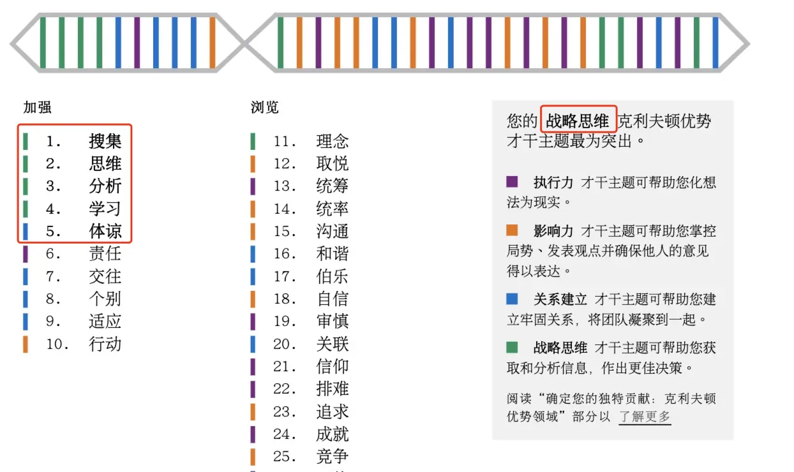This screenshot has height=472, width=794.
Task: Click the 加强 section heading
Action: (x=38, y=107)
